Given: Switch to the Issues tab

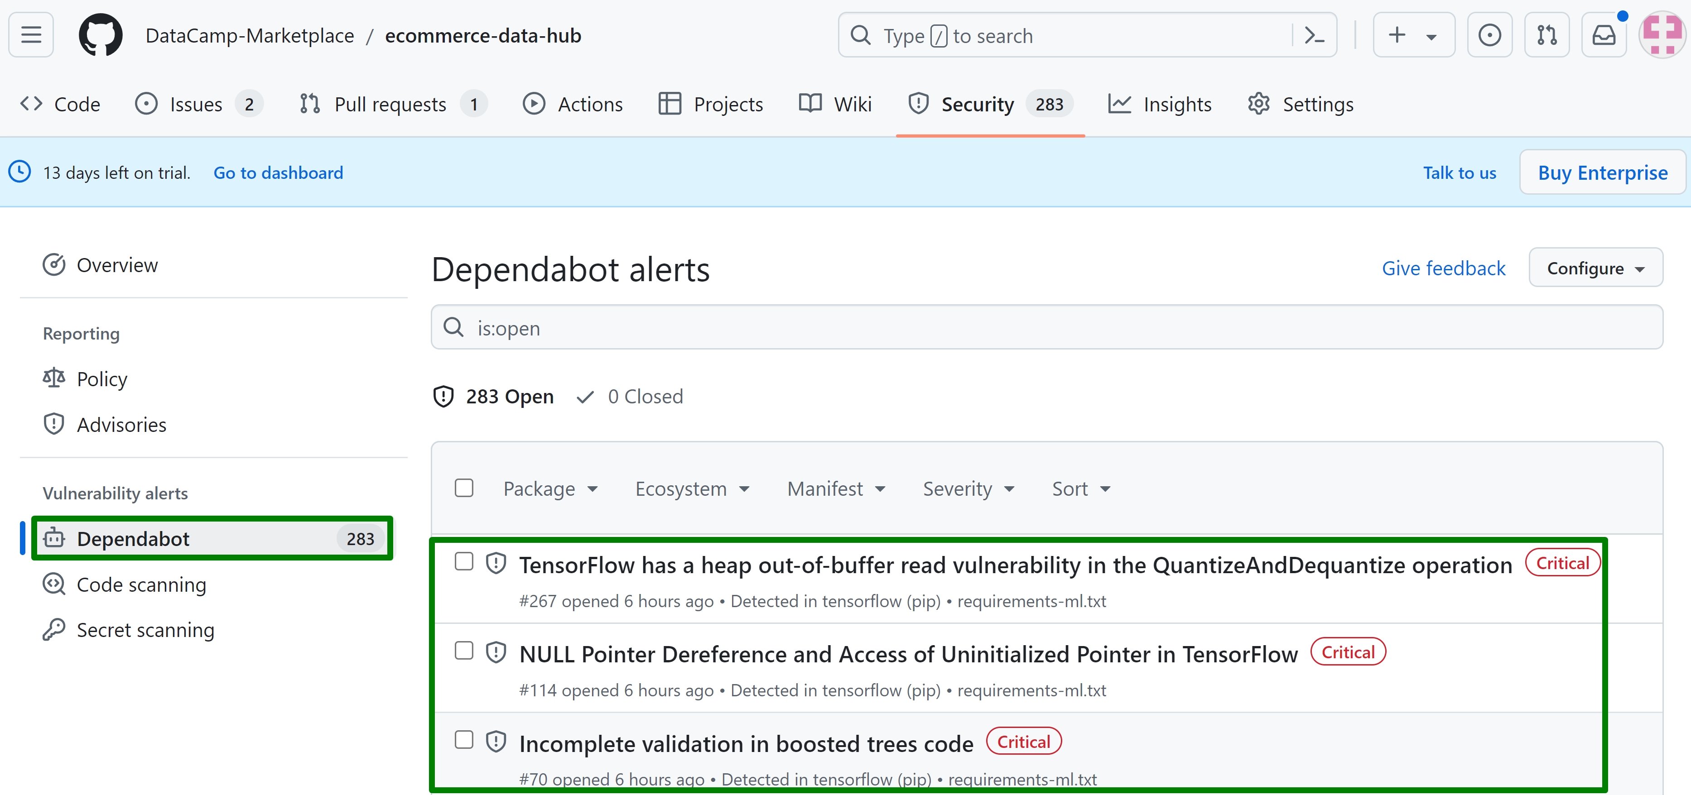Looking at the screenshot, I should 199,104.
